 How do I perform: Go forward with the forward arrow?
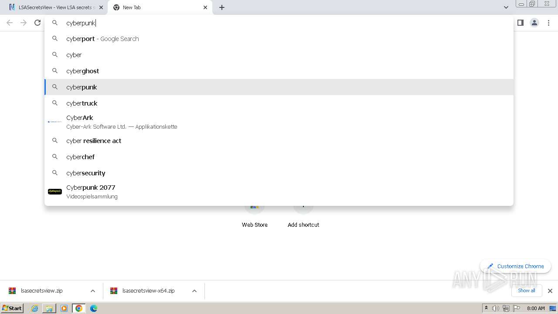click(x=24, y=23)
